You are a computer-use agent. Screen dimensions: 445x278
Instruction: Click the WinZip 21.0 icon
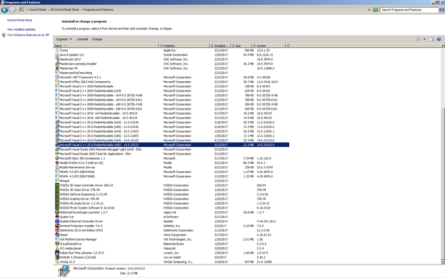pyautogui.click(x=57, y=262)
